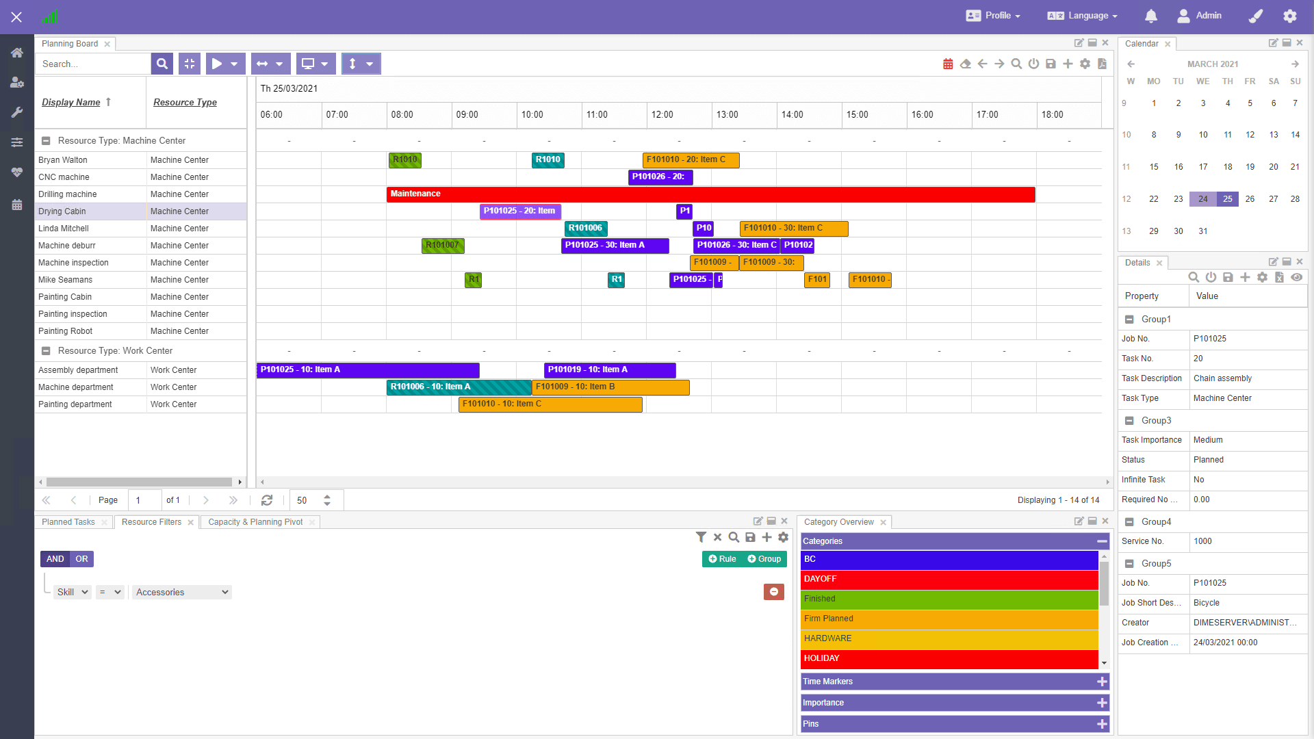Add a new Rule in Resource Filters
This screenshot has height=739, width=1314.
tap(721, 559)
